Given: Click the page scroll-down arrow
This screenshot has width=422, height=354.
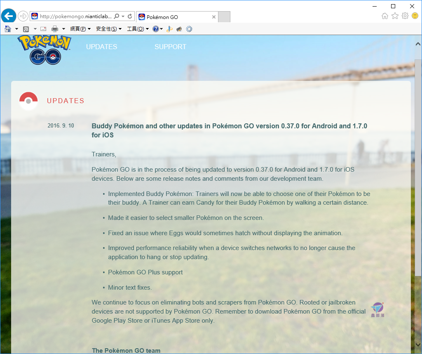Looking at the screenshot, I should click(418, 344).
